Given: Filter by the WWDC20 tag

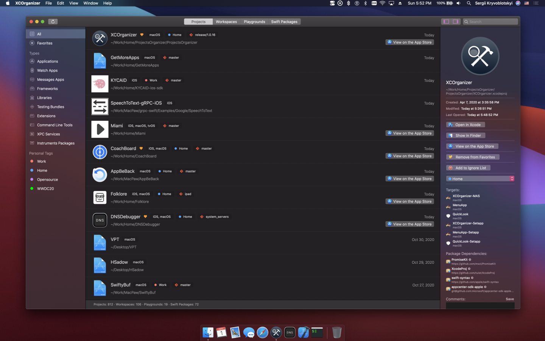Looking at the screenshot, I should pyautogui.click(x=56, y=189).
